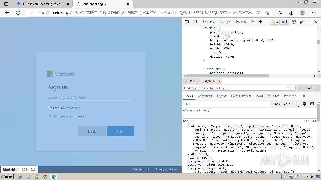Screen dimensions: 321x180
Task: Switch to the Elements tab
Action: tap(209, 22)
